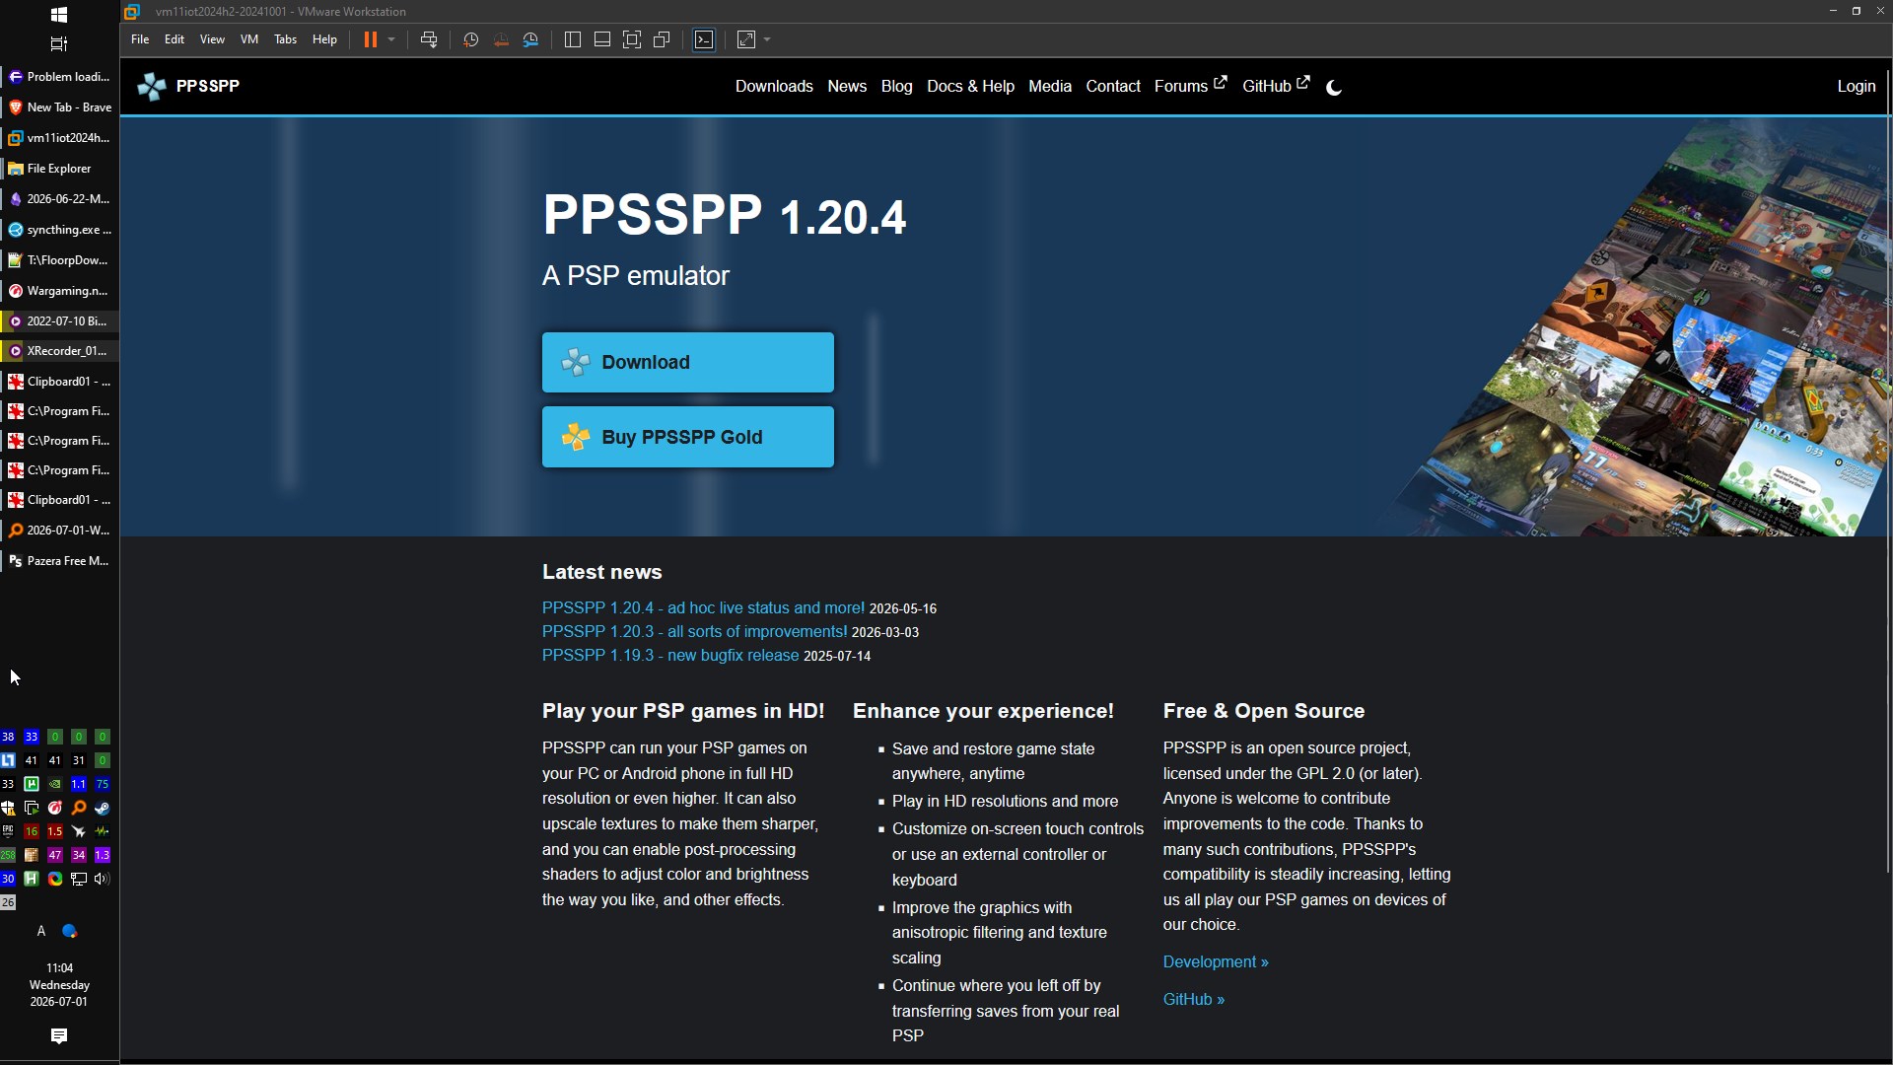Open the VMware File menu

pyautogui.click(x=140, y=39)
